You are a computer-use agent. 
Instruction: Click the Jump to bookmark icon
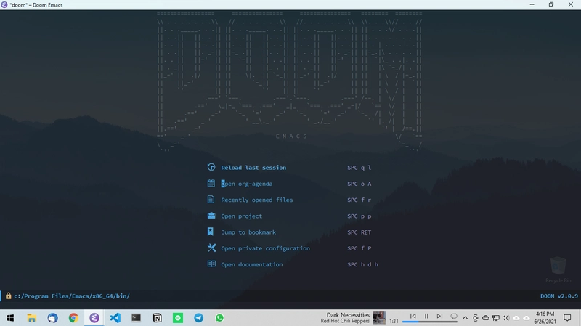click(211, 232)
